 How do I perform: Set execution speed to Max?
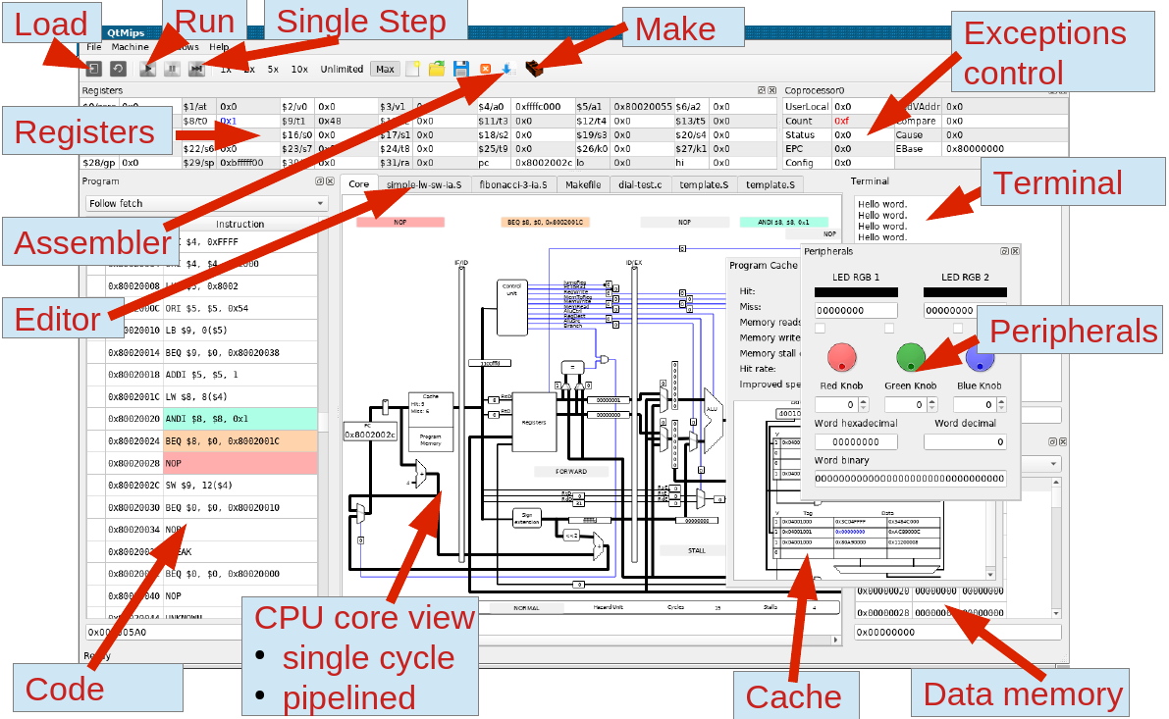pos(385,70)
